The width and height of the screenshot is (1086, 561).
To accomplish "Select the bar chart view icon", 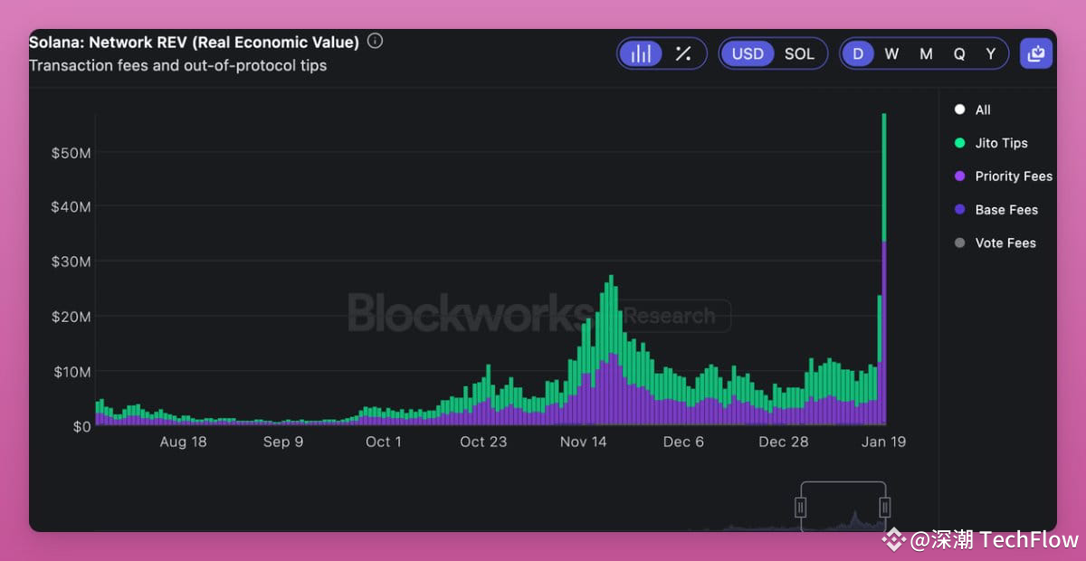I will pyautogui.click(x=641, y=53).
